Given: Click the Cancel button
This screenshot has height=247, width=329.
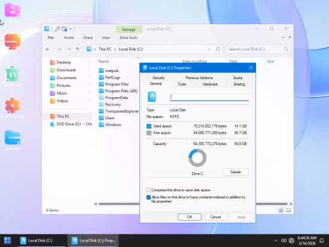Looking at the screenshot, I should (215, 217).
